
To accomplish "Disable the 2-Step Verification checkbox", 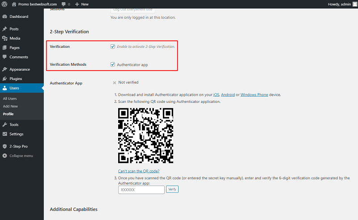I will [113, 47].
